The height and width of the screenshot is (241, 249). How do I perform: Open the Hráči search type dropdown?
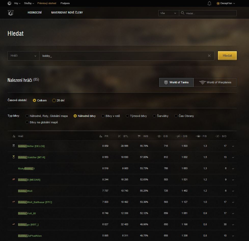click(x=23, y=56)
